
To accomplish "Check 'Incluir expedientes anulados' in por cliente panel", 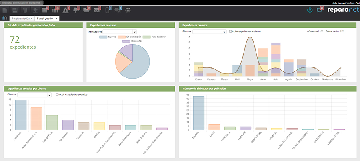I will [x=57, y=94].
